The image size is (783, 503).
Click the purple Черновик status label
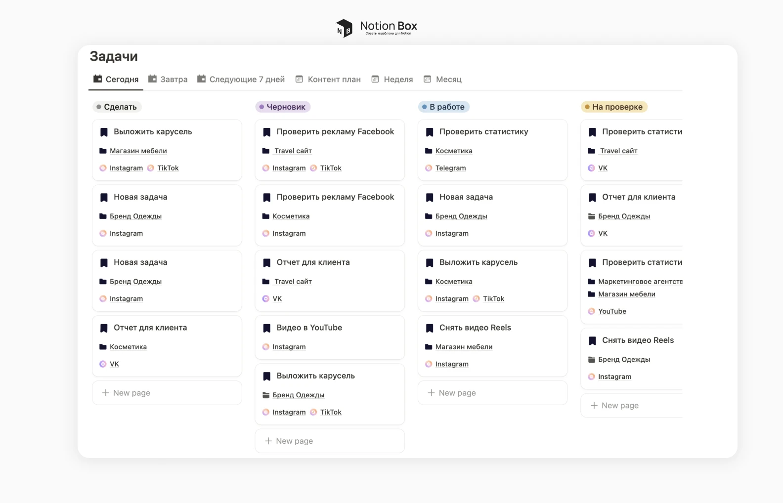[283, 107]
